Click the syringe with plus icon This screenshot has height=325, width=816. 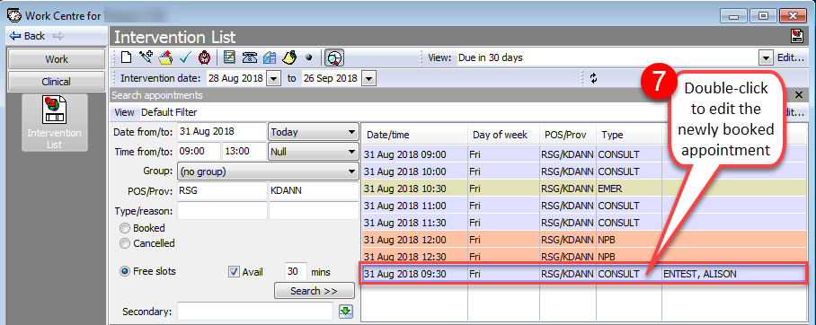[x=146, y=57]
